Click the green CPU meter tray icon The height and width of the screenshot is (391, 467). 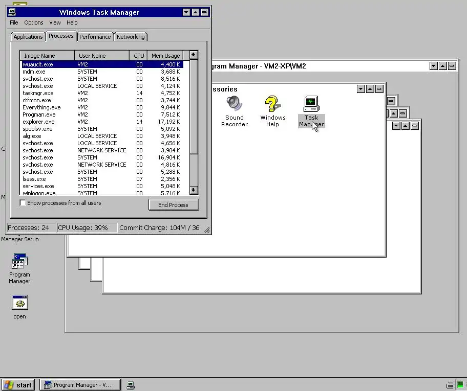click(460, 385)
